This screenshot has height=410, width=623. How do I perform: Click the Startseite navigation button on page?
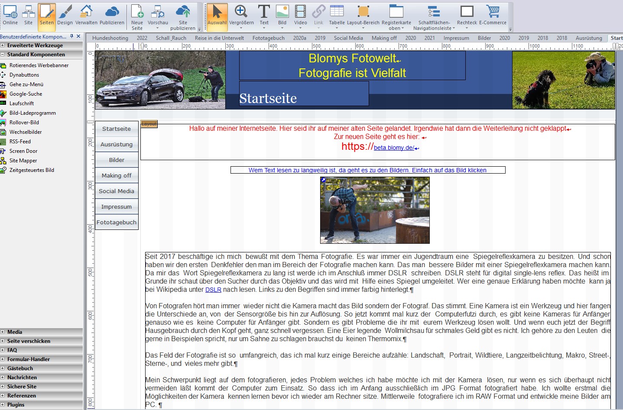click(117, 129)
